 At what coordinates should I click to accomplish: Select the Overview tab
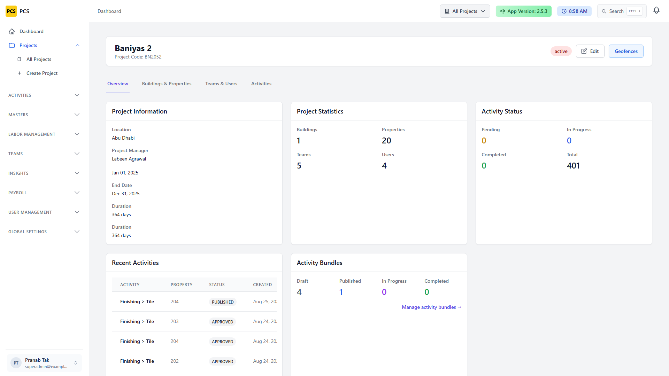click(118, 84)
